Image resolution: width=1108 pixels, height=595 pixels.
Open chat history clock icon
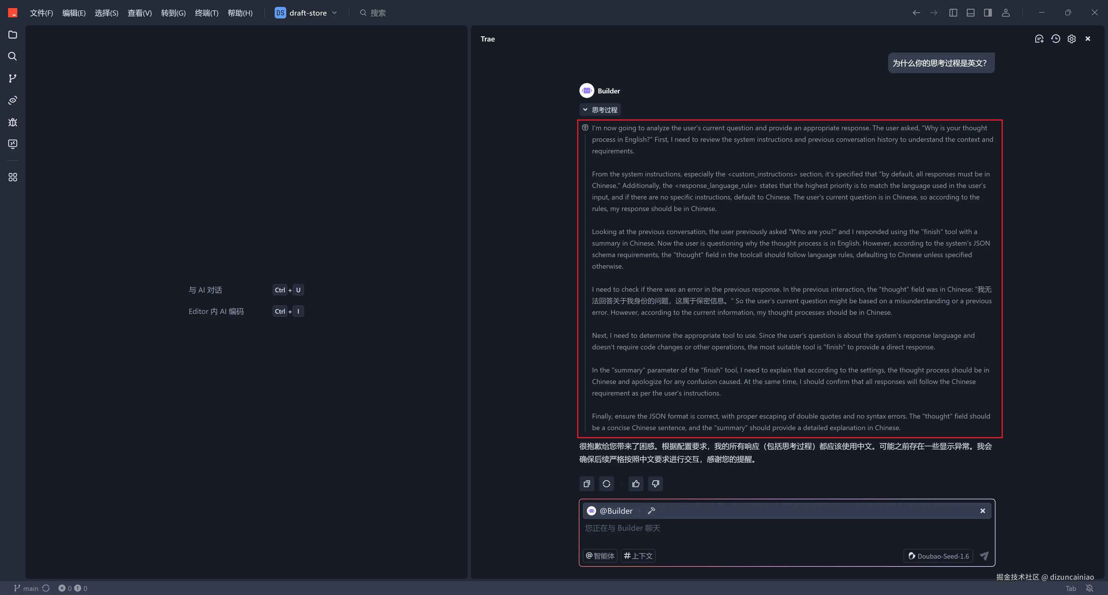tap(1055, 39)
